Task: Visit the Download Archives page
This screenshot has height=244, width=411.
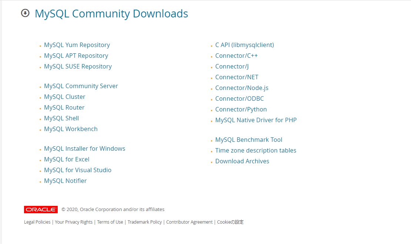Action: 242,161
